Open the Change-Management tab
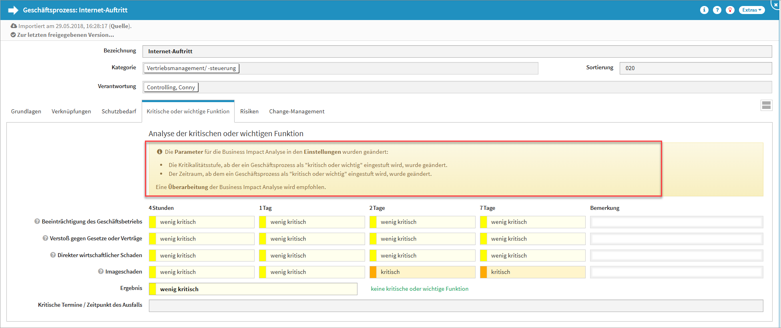This screenshot has width=781, height=328. pos(297,111)
